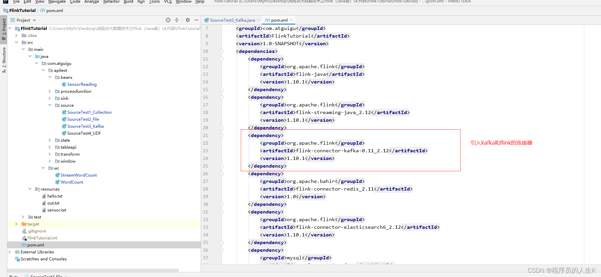Toggle code fold at line 21 dependency
This screenshot has height=277, width=601.
point(221,135)
